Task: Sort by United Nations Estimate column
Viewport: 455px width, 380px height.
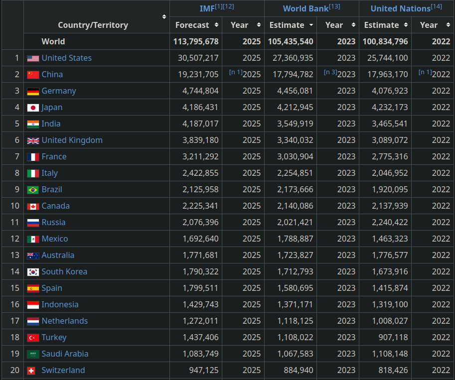Action: (x=406, y=25)
